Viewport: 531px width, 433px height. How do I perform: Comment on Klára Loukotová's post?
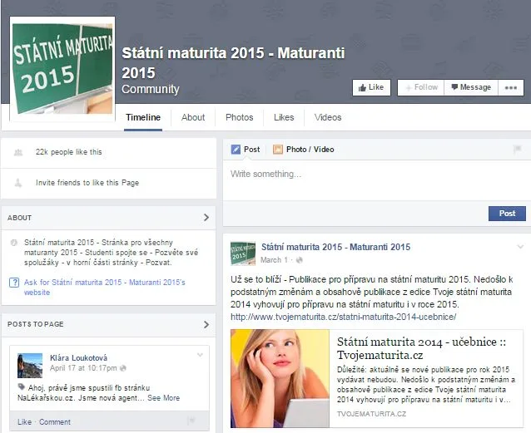(55, 422)
